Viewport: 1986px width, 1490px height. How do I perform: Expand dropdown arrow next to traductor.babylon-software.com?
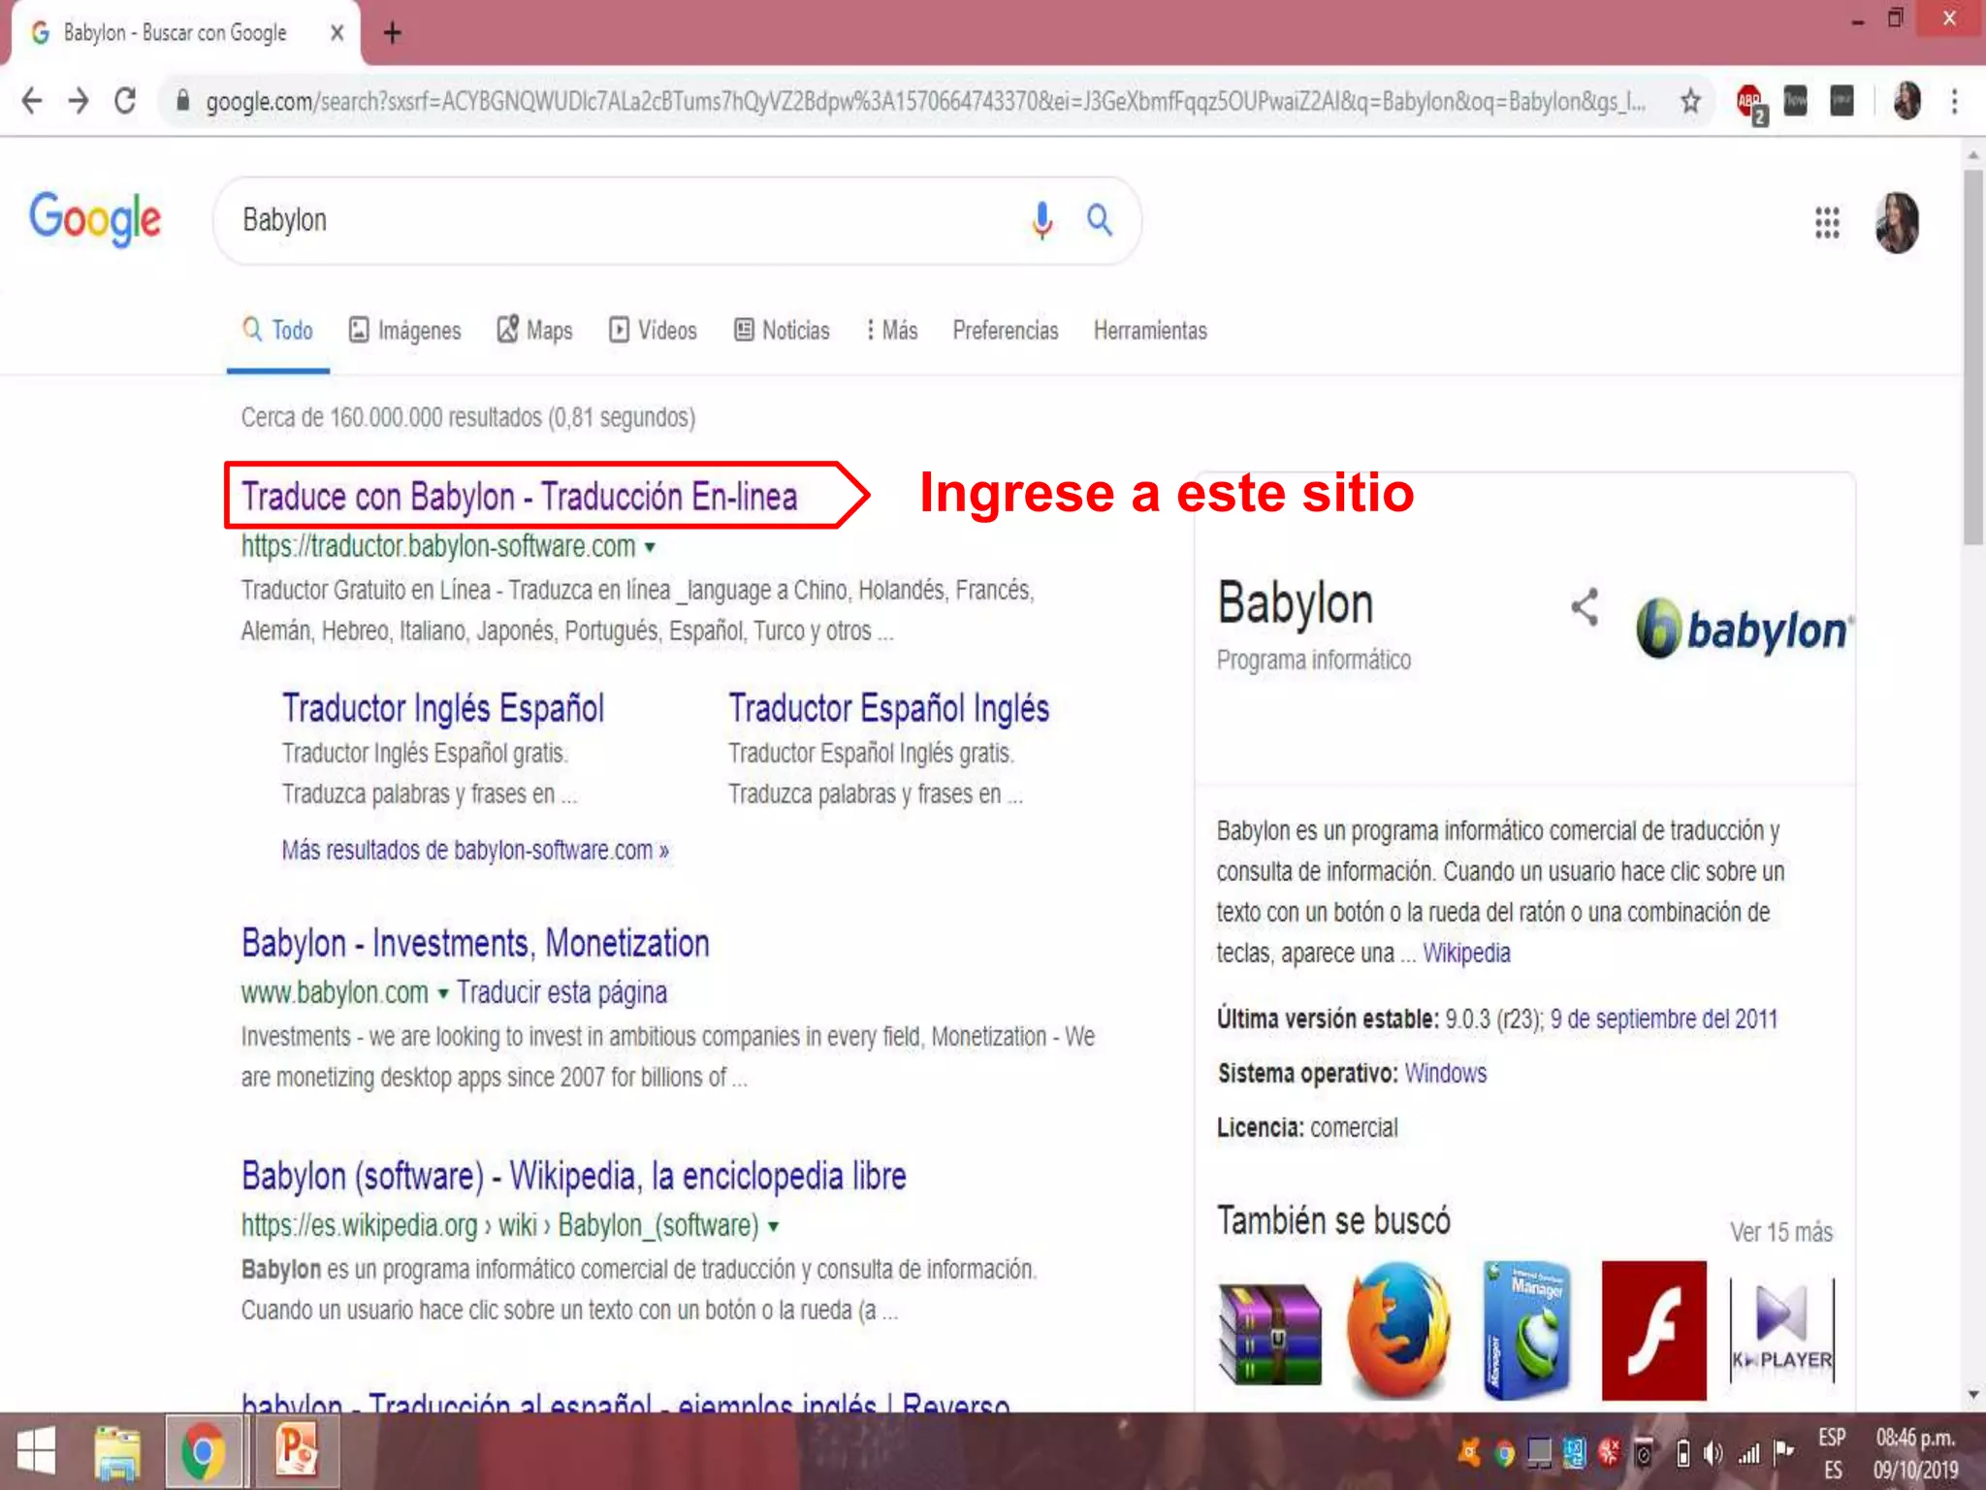coord(650,547)
